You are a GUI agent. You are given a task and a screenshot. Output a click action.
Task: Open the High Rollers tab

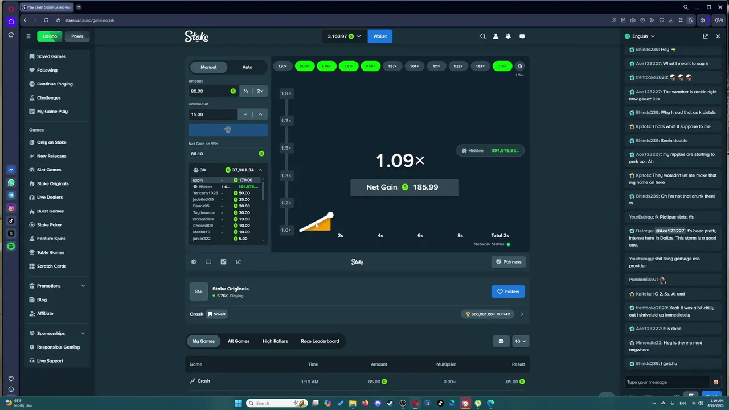[x=275, y=341]
